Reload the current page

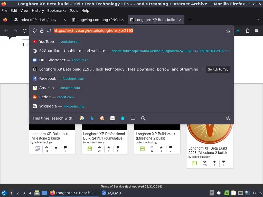pos(25,31)
